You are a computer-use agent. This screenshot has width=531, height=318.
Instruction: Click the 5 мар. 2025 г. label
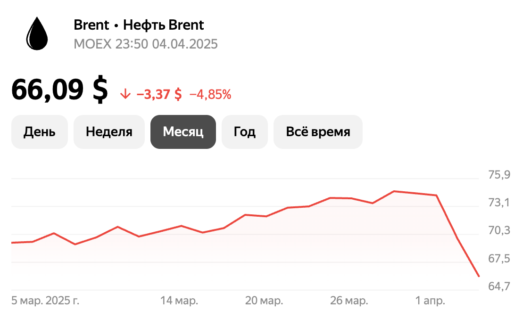click(x=46, y=299)
